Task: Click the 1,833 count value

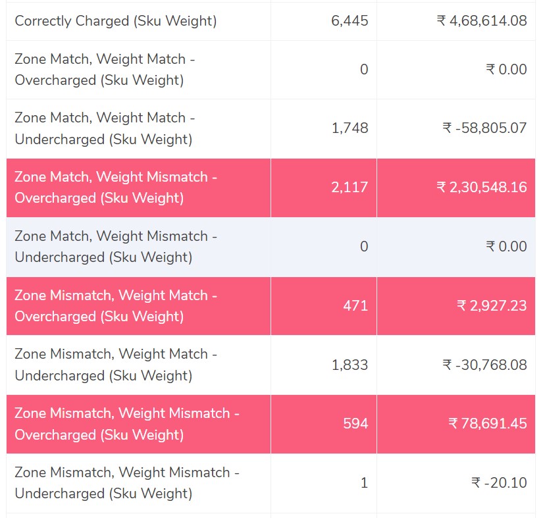Action: pyautogui.click(x=350, y=365)
